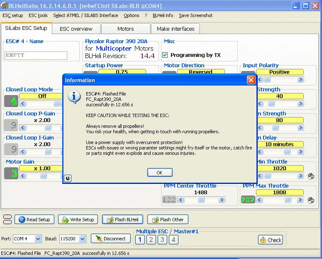Open the Port COM 4 dropdown
Screen dimensions: 322x259
pos(38,239)
